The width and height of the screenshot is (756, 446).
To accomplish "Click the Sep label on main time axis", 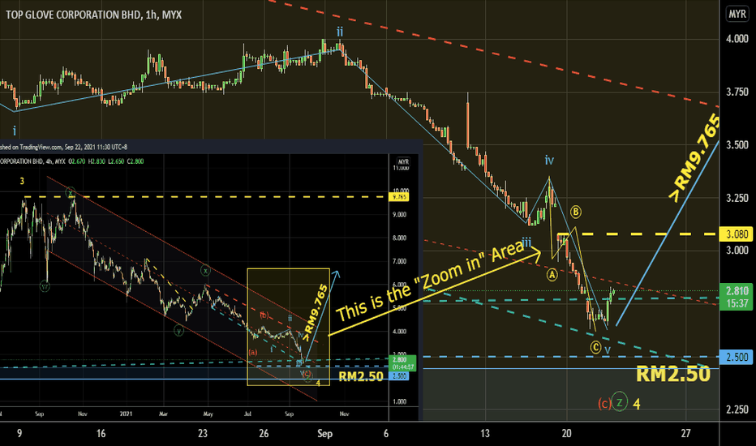I will click(325, 434).
